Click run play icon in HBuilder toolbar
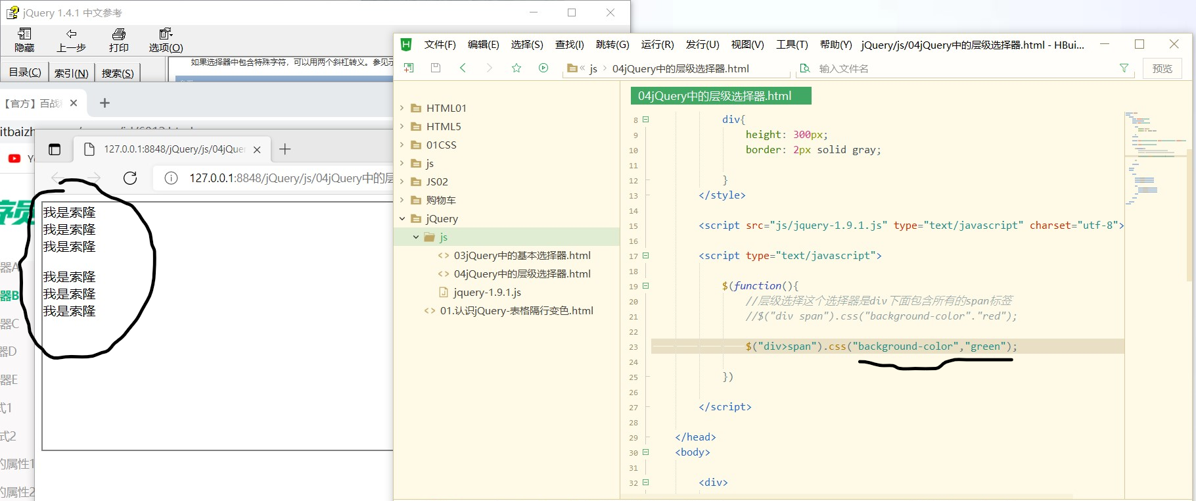The height and width of the screenshot is (501, 1196). [543, 68]
